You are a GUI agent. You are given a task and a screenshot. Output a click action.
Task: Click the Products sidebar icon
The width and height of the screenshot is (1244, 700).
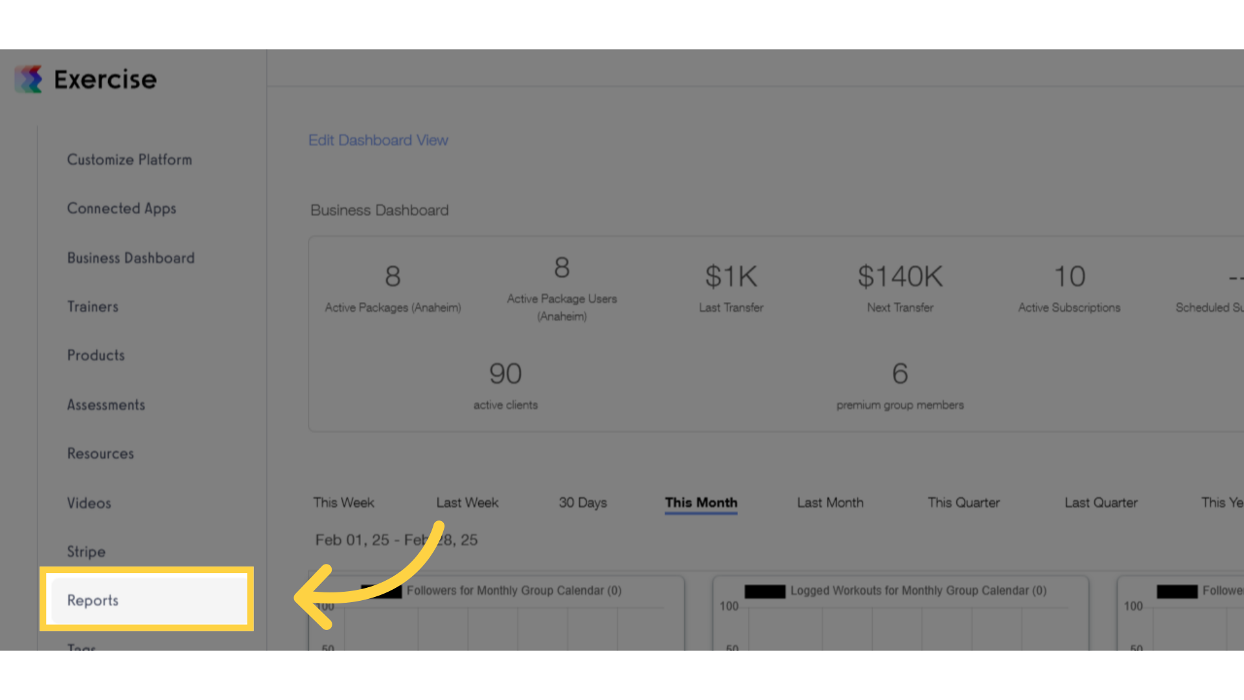pos(96,356)
